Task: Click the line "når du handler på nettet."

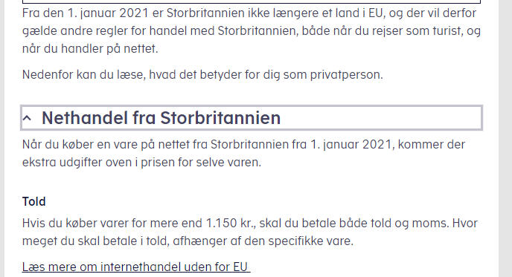Action: click(90, 49)
